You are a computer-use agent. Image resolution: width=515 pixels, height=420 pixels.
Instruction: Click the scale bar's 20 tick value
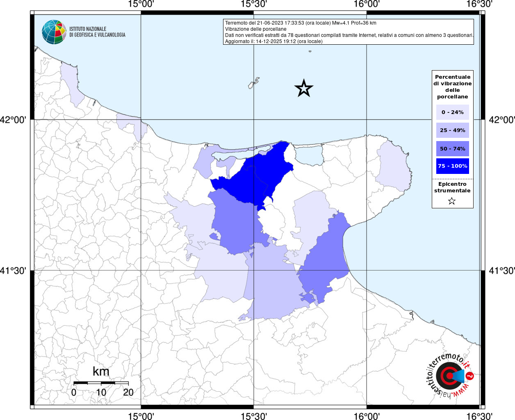point(128,392)
